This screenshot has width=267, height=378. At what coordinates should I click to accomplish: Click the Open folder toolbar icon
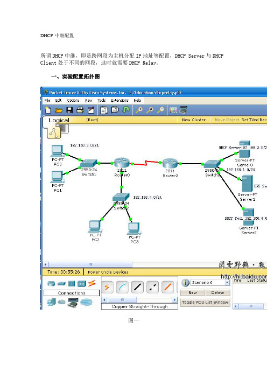point(59,110)
